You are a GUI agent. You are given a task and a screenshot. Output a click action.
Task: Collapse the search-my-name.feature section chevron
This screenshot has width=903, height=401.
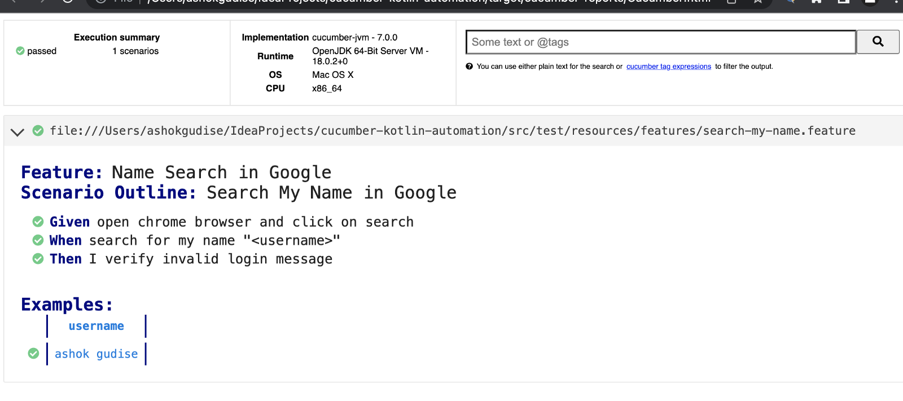[x=17, y=132]
